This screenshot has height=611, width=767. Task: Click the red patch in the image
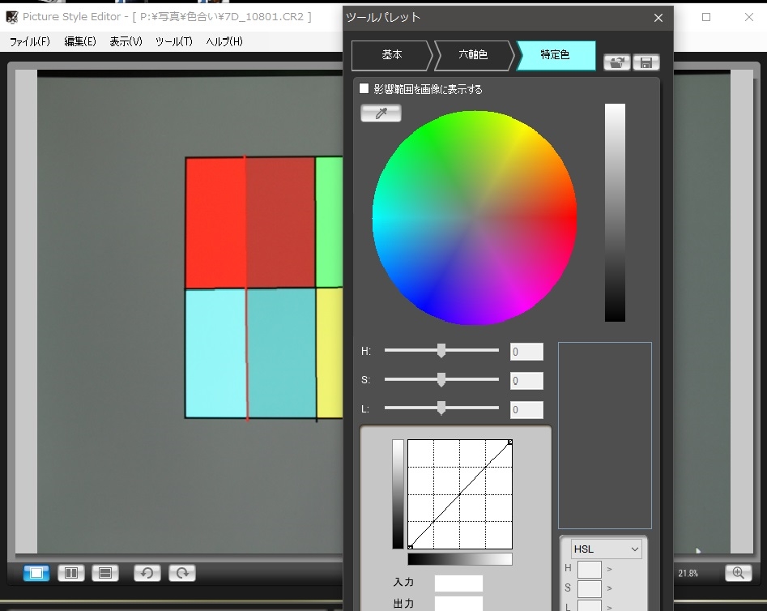215,223
